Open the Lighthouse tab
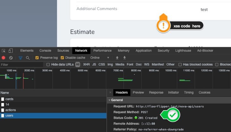Viewport: 231px width, 132px height. [x=183, y=51]
